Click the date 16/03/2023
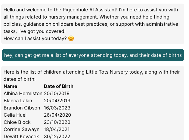189x140 pixels. click(57, 108)
